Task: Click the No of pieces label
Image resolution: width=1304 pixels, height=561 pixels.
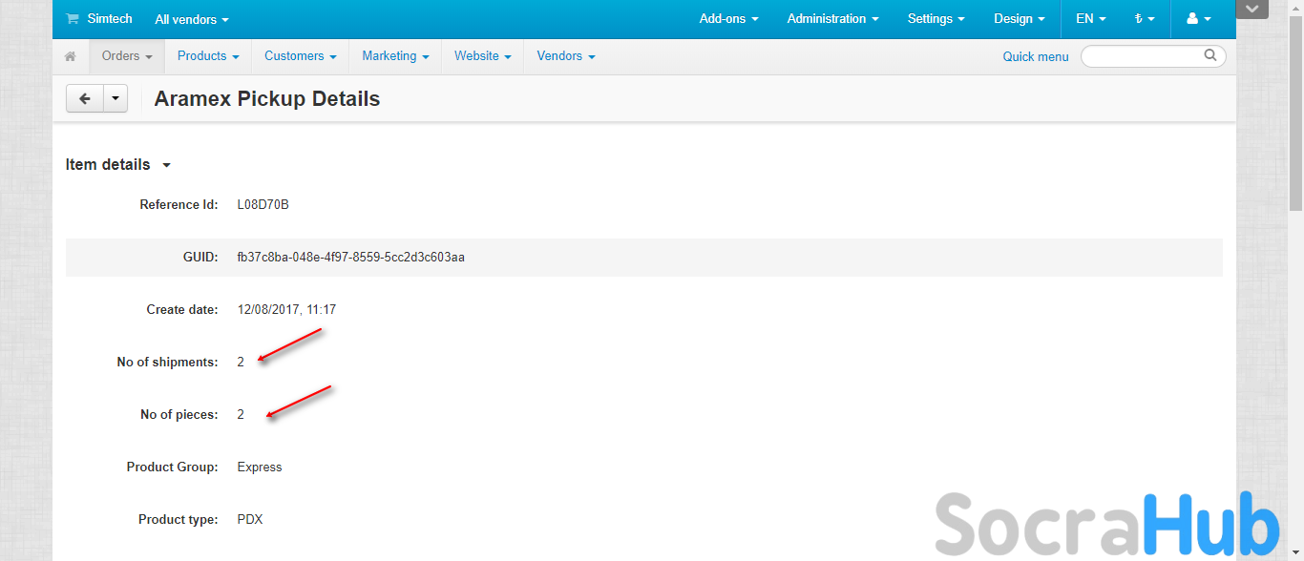Action: click(179, 414)
